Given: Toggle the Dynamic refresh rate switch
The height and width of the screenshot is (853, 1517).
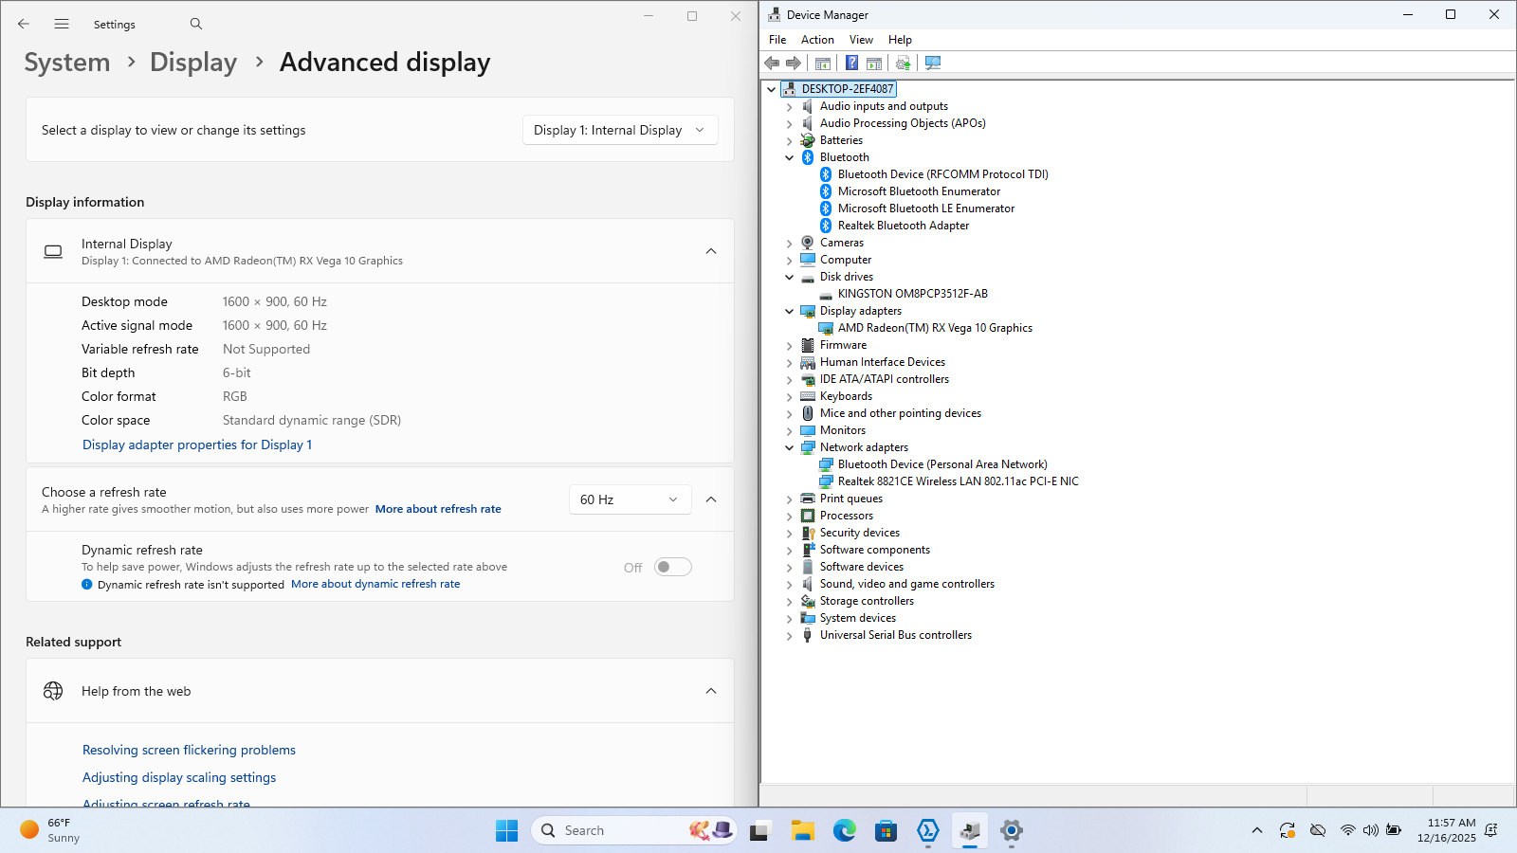Looking at the screenshot, I should coord(672,567).
